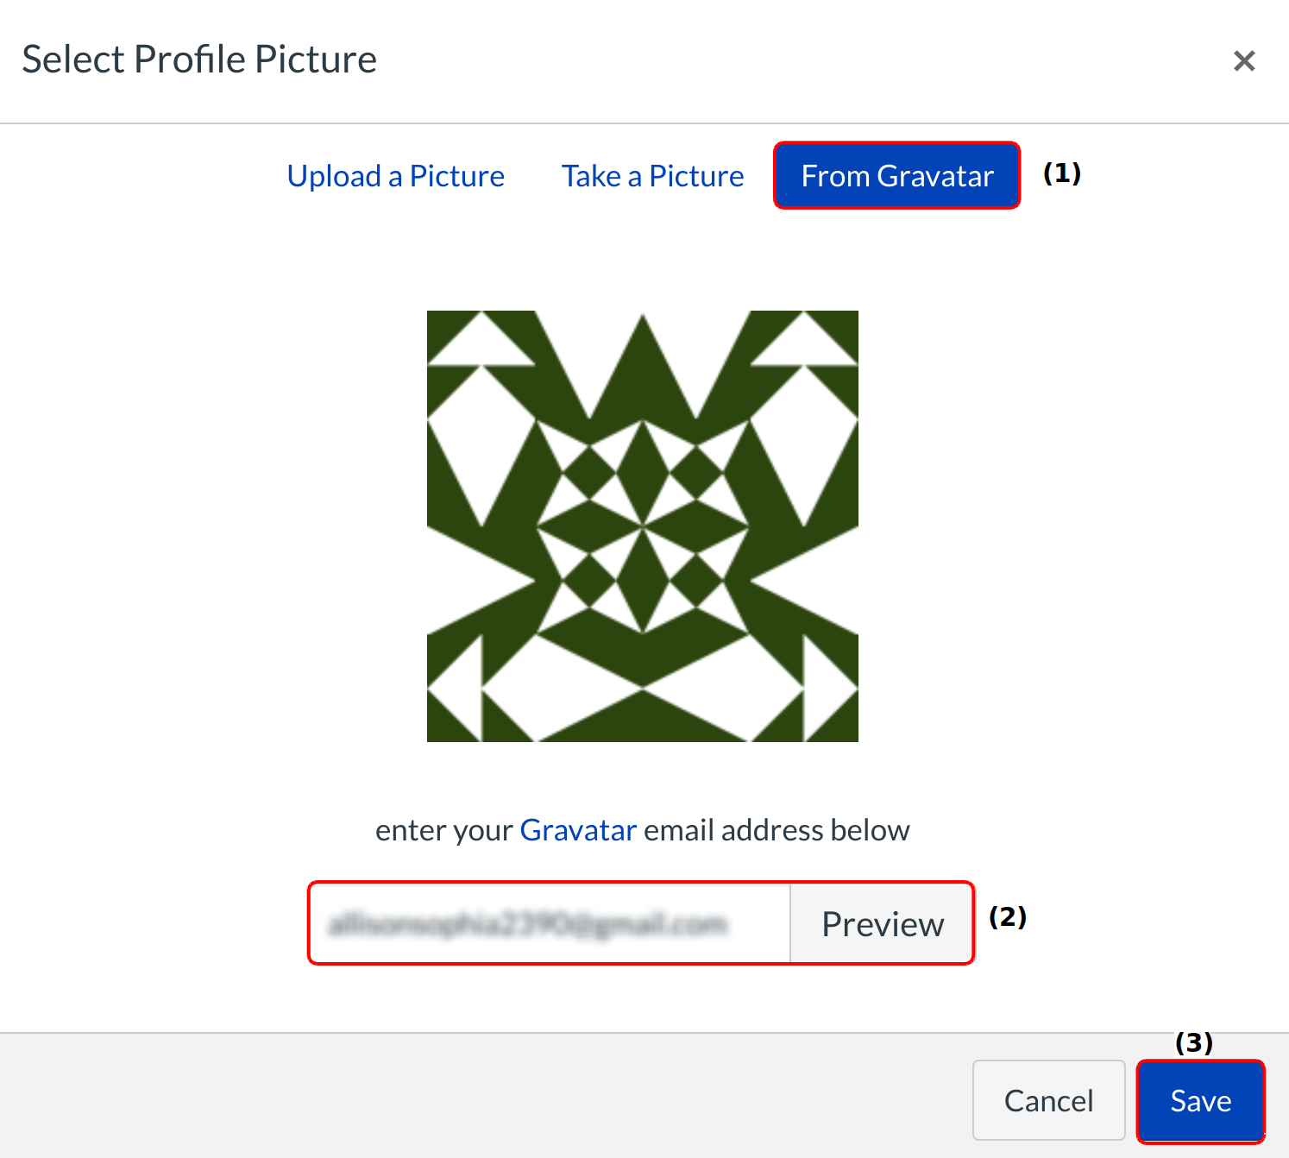Screen dimensions: 1289x1158
Task: Switch to the Upload a Picture tab
Action: pyautogui.click(x=395, y=176)
